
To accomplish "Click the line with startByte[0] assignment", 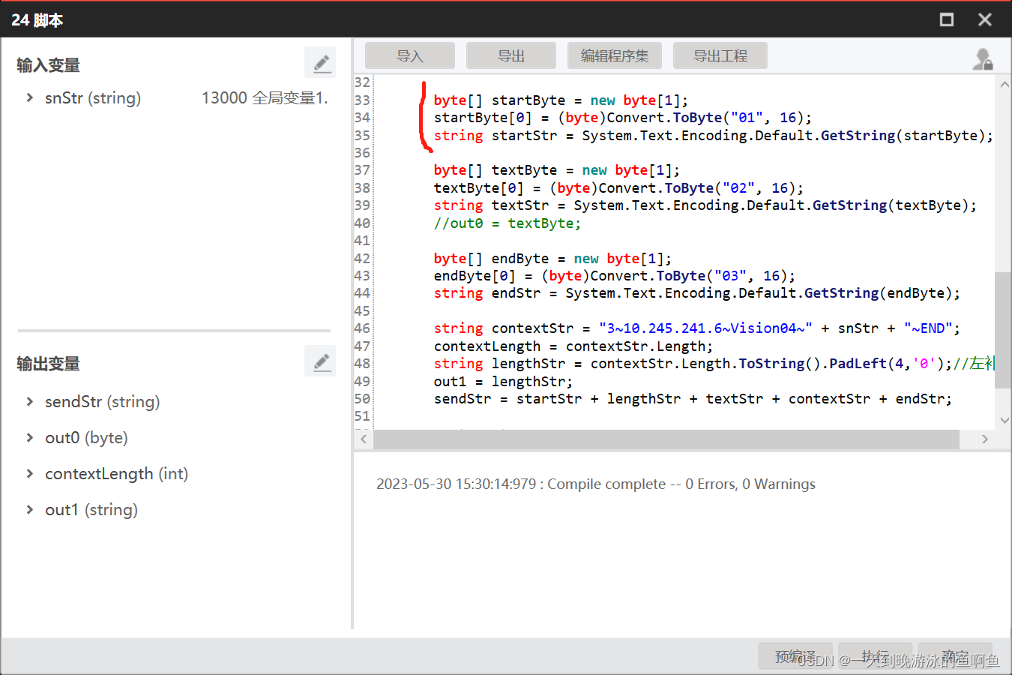I will [622, 118].
